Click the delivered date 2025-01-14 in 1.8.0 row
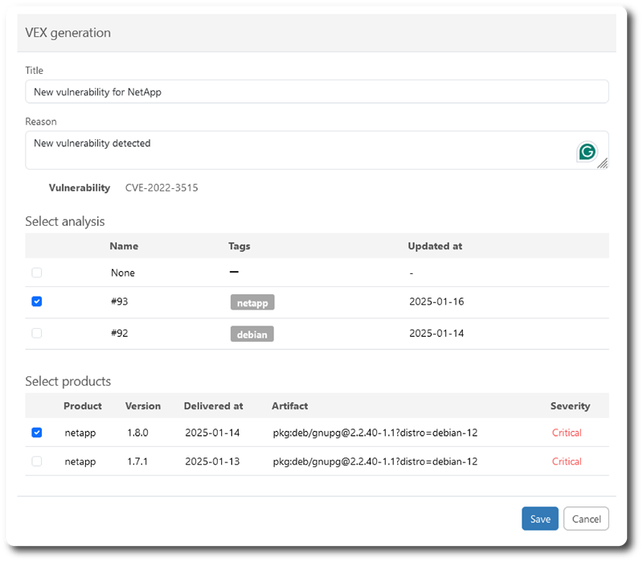This screenshot has height=562, width=643. click(212, 433)
